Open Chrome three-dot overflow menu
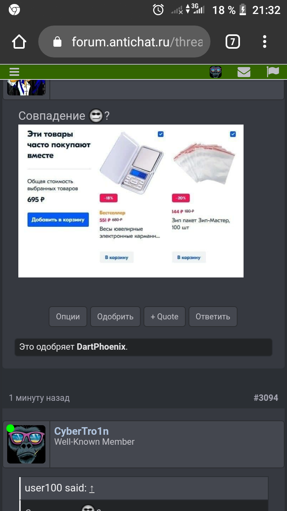Image resolution: width=287 pixels, height=511 pixels. point(265,42)
